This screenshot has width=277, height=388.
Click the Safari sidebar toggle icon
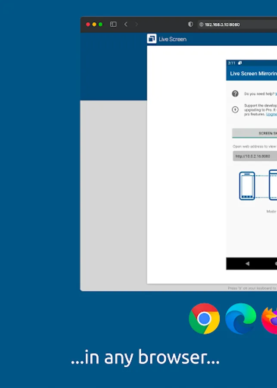coord(113,24)
